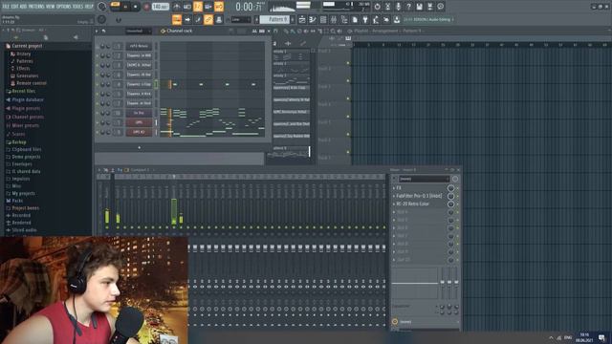
Task: Show hidden system tray icons chevron
Action: tap(551, 337)
